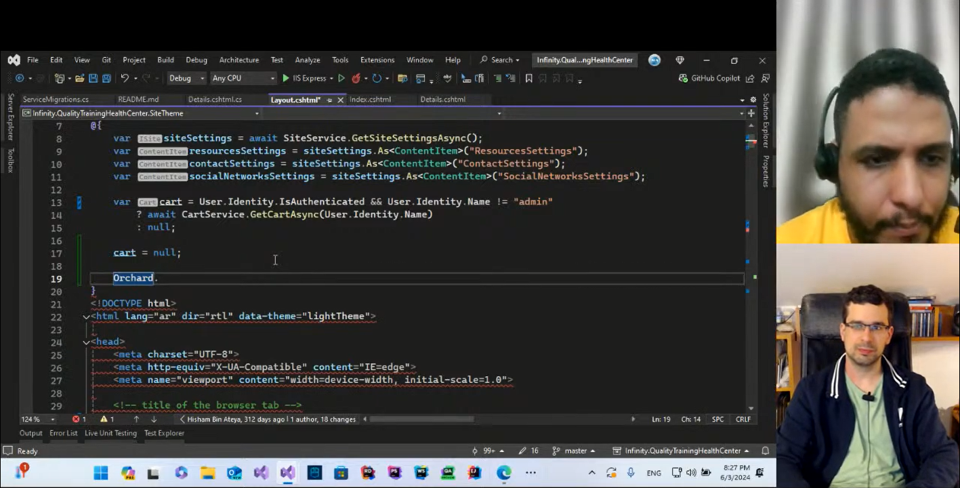Click the CRLF line ending indicator
Image resolution: width=960 pixels, height=488 pixels.
tap(743, 420)
